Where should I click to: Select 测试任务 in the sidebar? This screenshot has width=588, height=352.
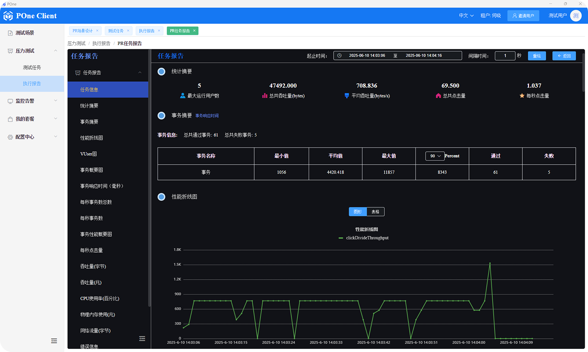(x=32, y=68)
